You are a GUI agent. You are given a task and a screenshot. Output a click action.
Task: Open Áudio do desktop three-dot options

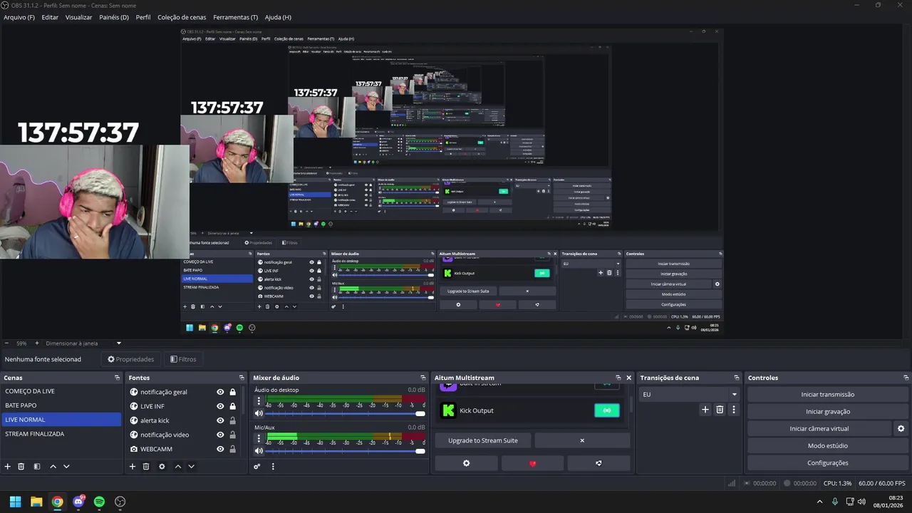click(x=259, y=401)
